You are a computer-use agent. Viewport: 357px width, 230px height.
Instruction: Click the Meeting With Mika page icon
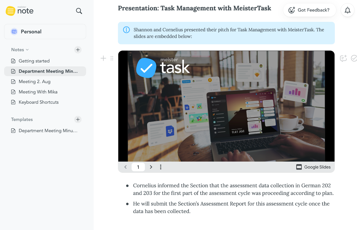point(13,92)
